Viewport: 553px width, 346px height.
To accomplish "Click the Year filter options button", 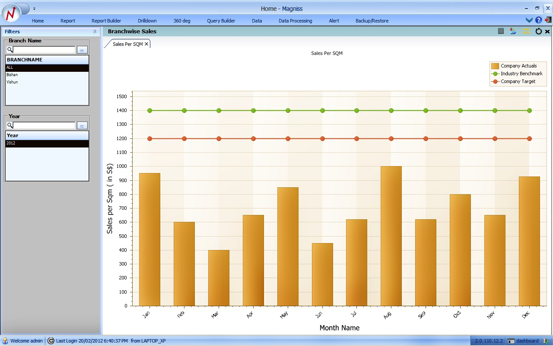I will (x=82, y=126).
